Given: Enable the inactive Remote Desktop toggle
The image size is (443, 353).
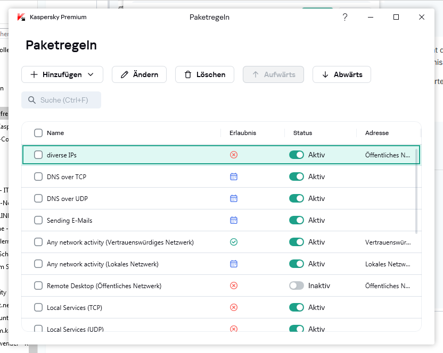Looking at the screenshot, I should coord(296,285).
